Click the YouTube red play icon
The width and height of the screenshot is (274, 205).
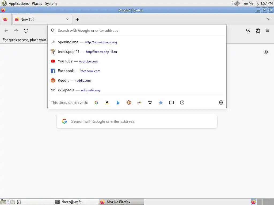[53, 61]
